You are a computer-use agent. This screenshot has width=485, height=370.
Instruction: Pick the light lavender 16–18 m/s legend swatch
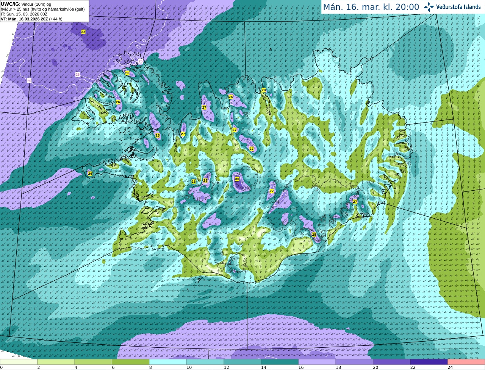pyautogui.click(x=317, y=362)
